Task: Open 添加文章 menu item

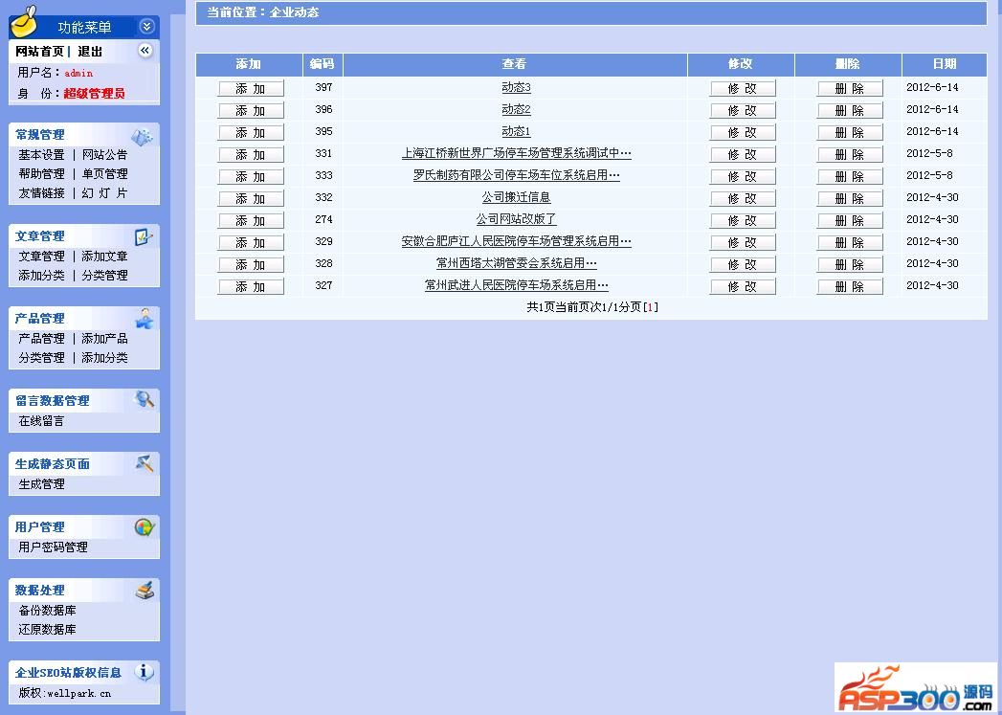Action: point(105,257)
